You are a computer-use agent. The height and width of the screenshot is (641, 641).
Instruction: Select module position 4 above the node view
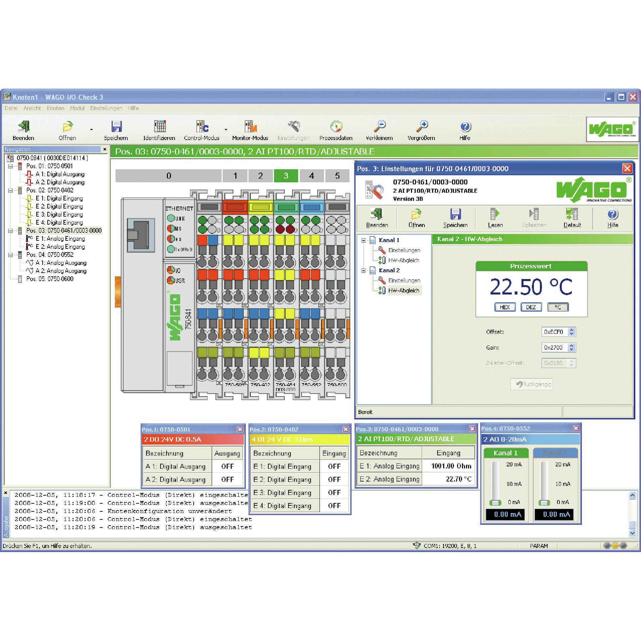(x=312, y=176)
